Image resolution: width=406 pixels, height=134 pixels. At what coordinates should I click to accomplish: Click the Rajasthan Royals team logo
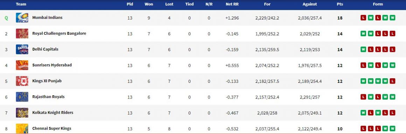tap(22, 97)
